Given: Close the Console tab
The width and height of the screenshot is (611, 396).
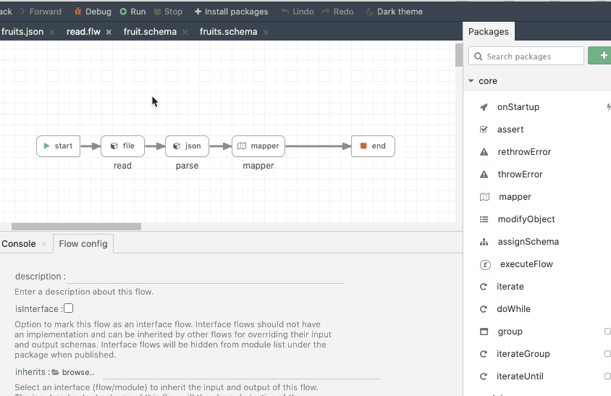Looking at the screenshot, I should [44, 244].
